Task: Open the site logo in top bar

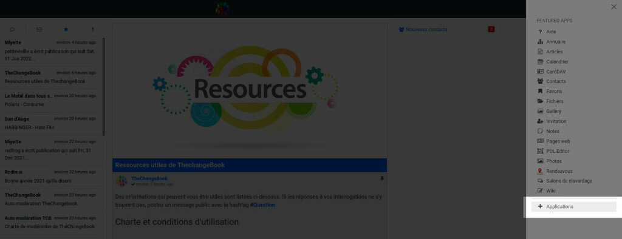Action: (222, 8)
